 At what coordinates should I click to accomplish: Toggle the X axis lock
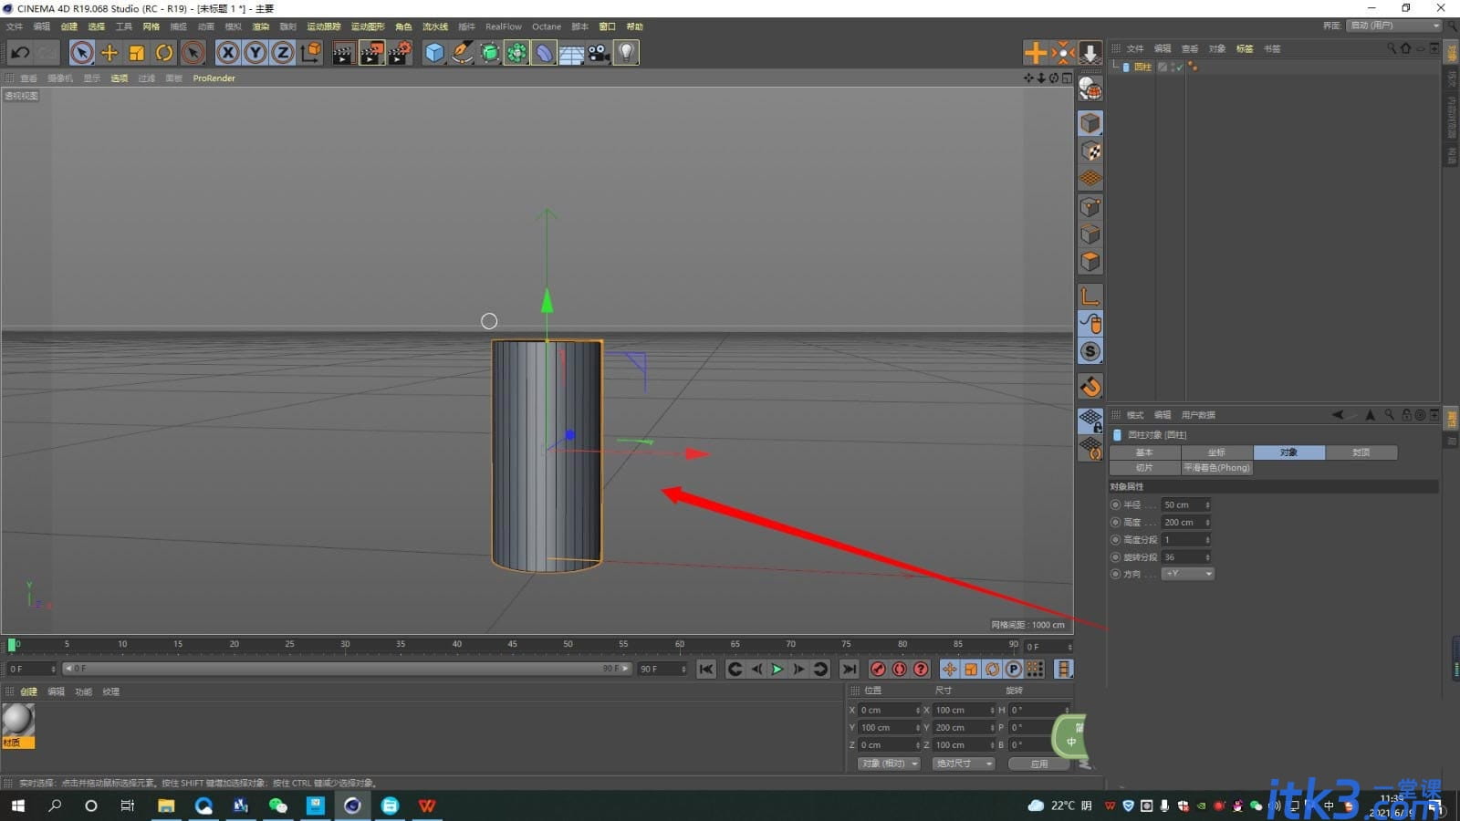[x=228, y=53]
